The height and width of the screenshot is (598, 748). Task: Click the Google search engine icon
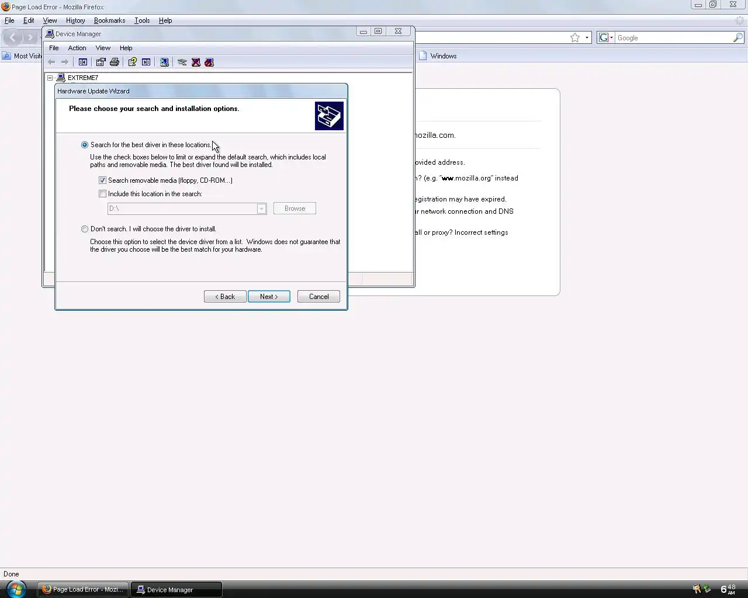coord(604,37)
